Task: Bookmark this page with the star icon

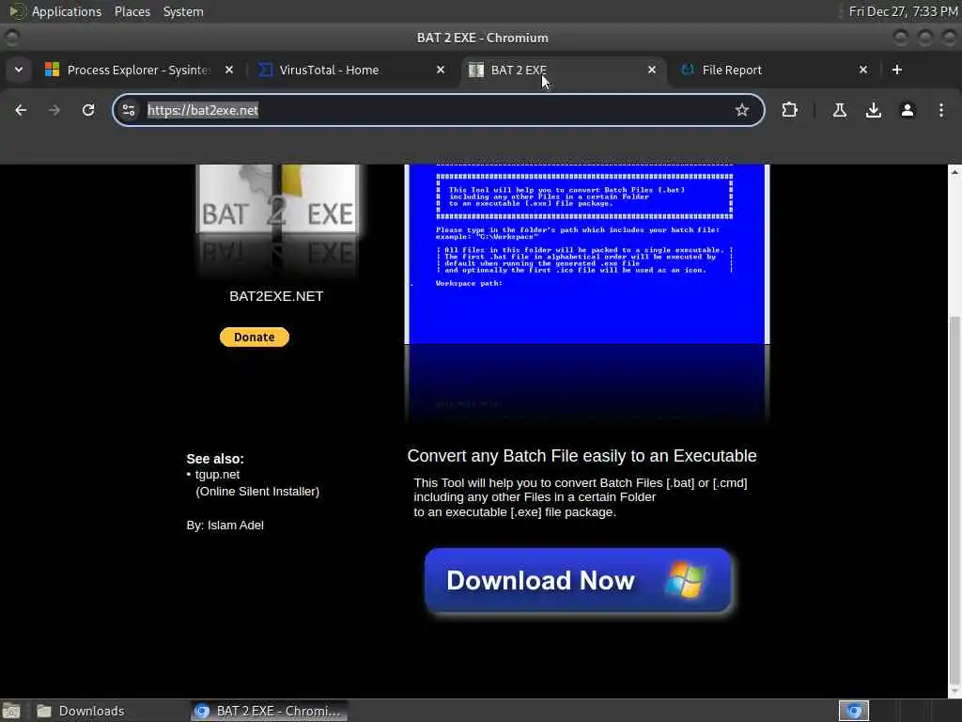Action: click(742, 110)
